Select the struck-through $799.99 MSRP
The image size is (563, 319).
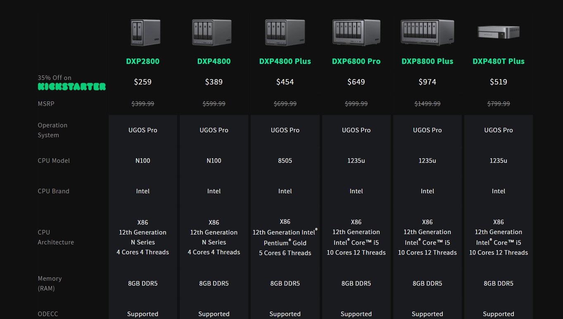pyautogui.click(x=498, y=104)
